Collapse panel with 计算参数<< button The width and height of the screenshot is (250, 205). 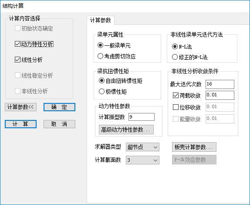21,107
